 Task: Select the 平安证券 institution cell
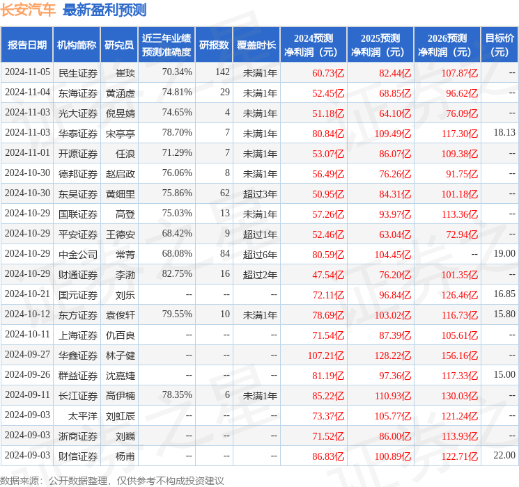coord(78,234)
